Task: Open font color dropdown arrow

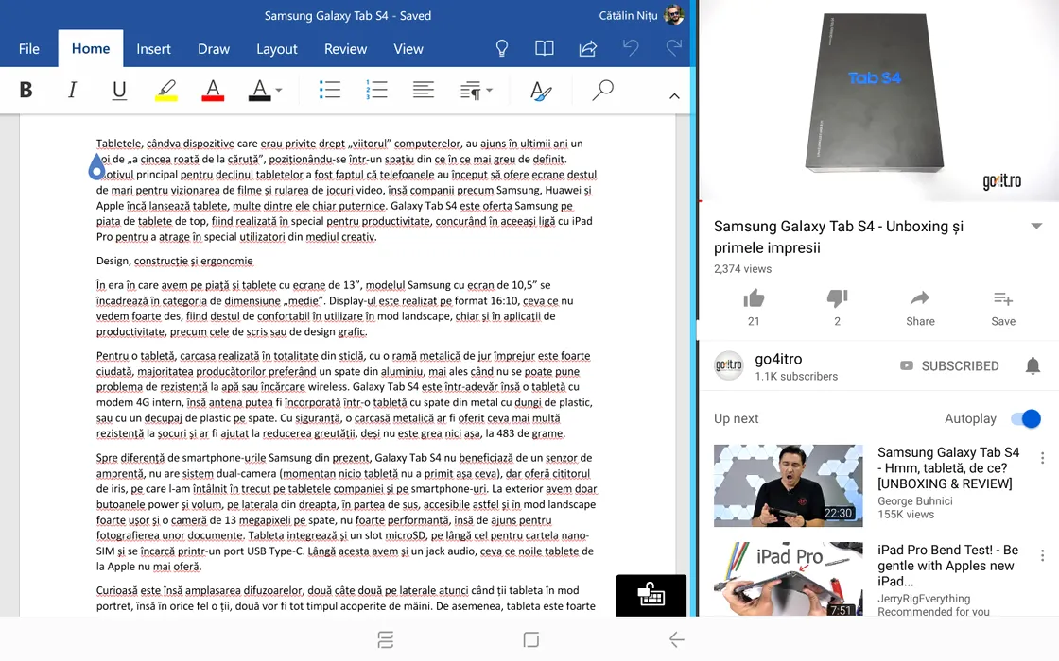Action: pyautogui.click(x=279, y=91)
